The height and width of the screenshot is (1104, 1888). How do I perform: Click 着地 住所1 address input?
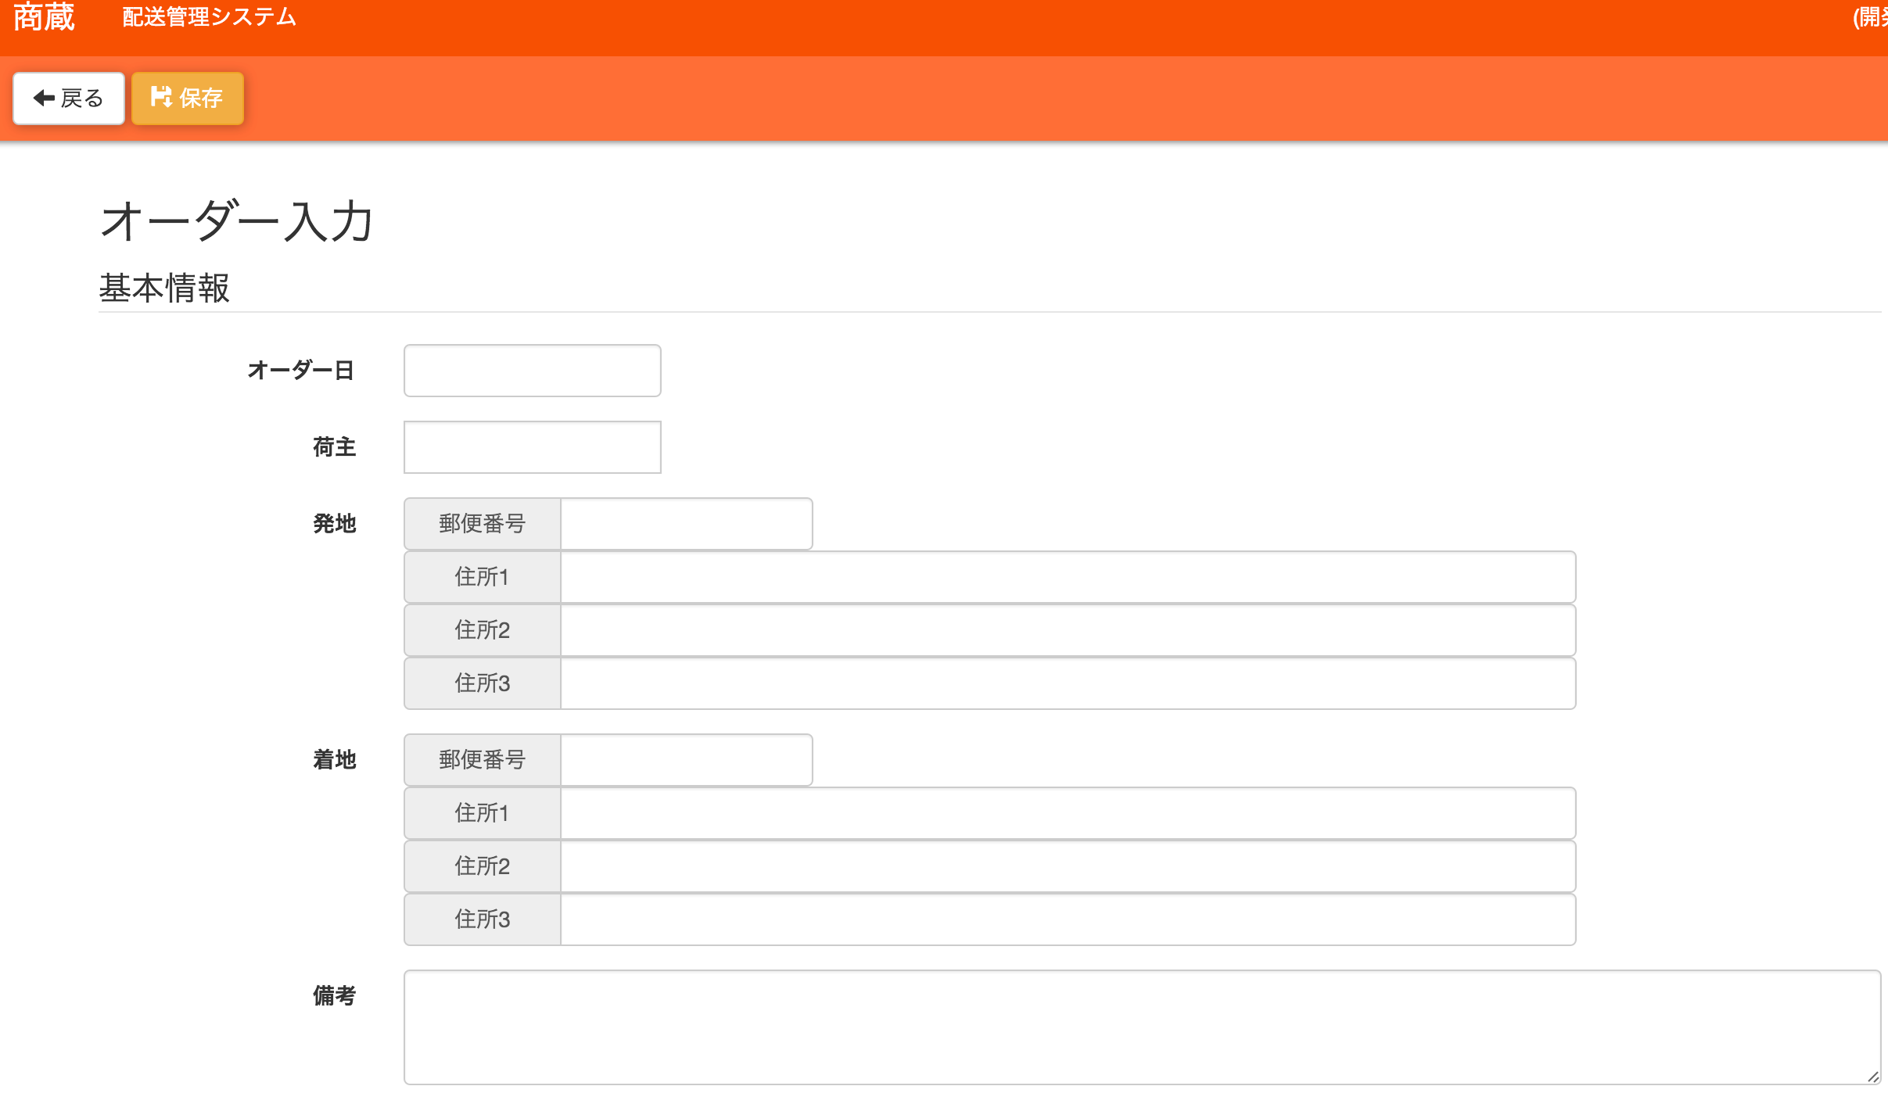(x=1068, y=813)
